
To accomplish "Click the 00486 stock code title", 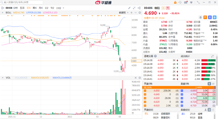I will (148, 8).
